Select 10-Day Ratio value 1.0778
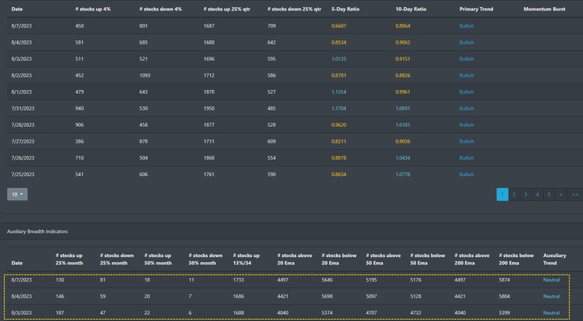Viewport: 583px width, 321px height. (402, 174)
